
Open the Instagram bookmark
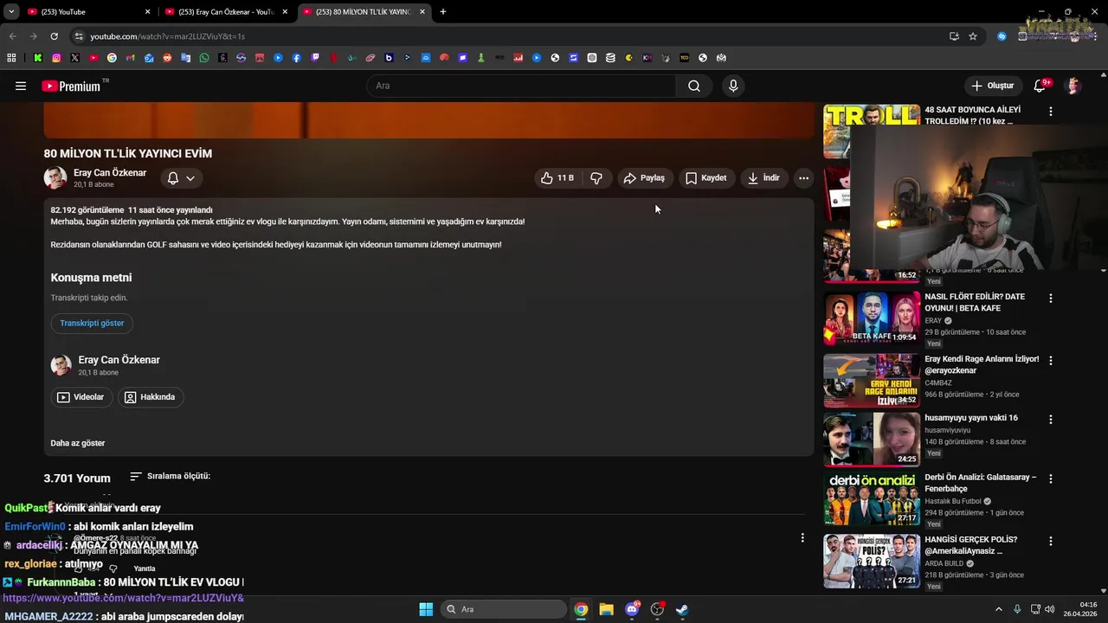[56, 58]
